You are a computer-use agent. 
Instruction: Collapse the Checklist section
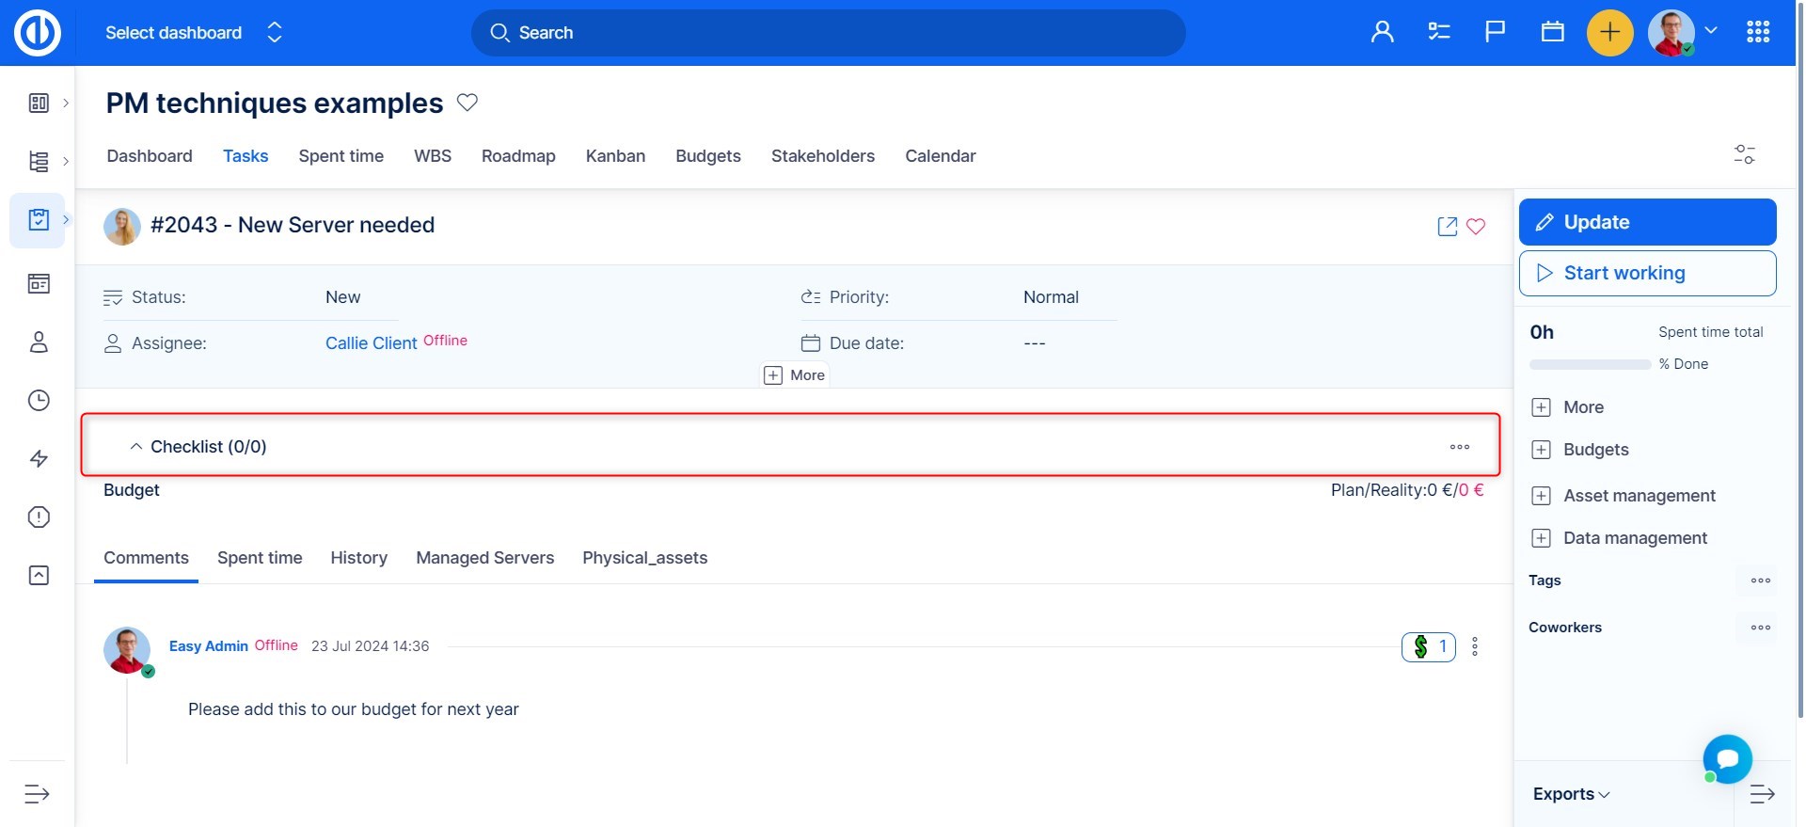coord(136,447)
